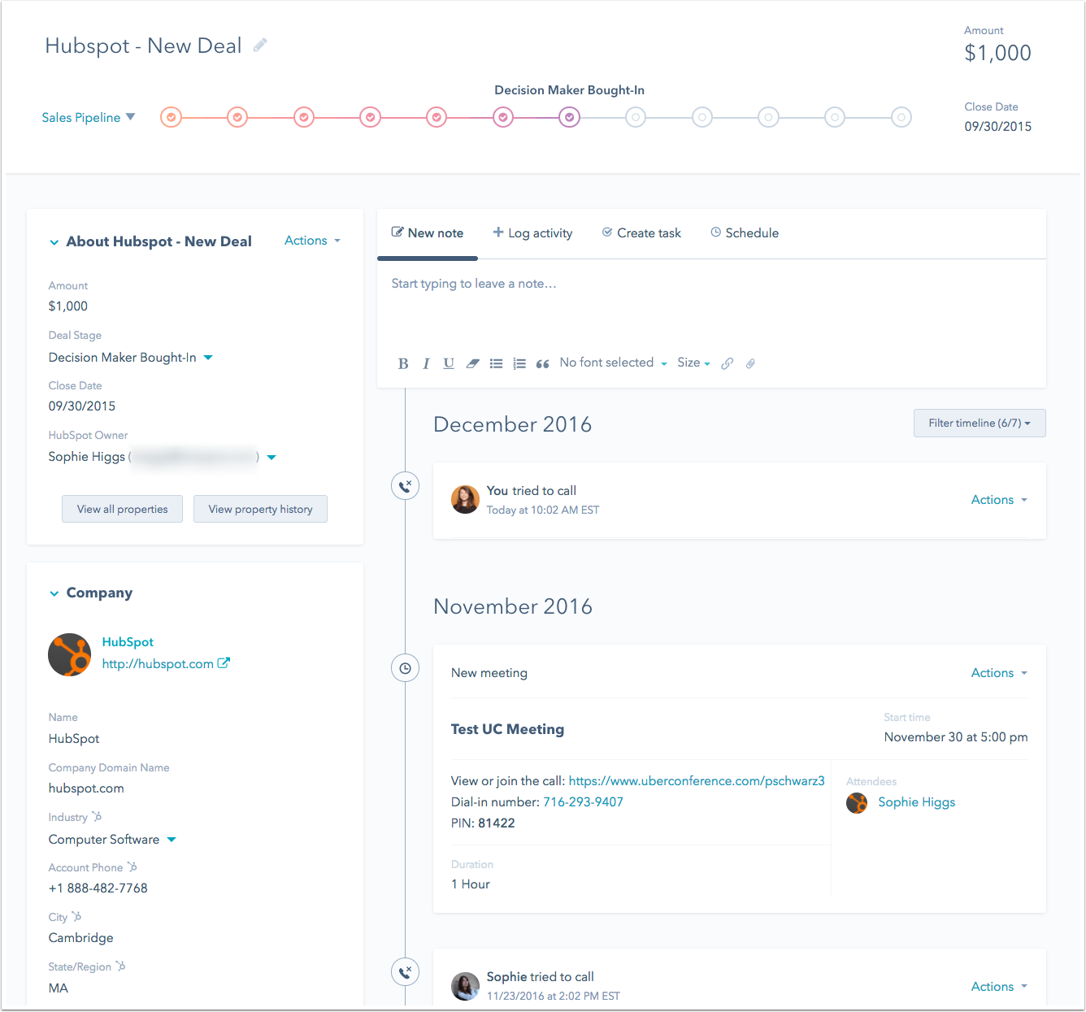
Task: Open Actions for 'Sophie tried to call'
Action: click(999, 987)
